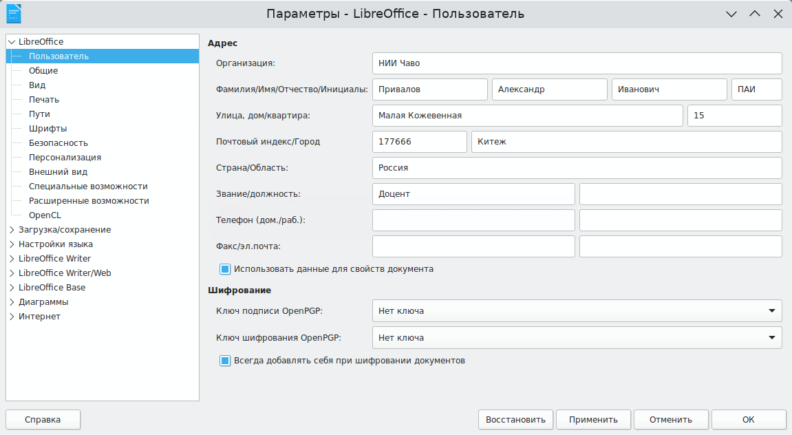
Task: Open the Вид settings page
Action: 37,85
